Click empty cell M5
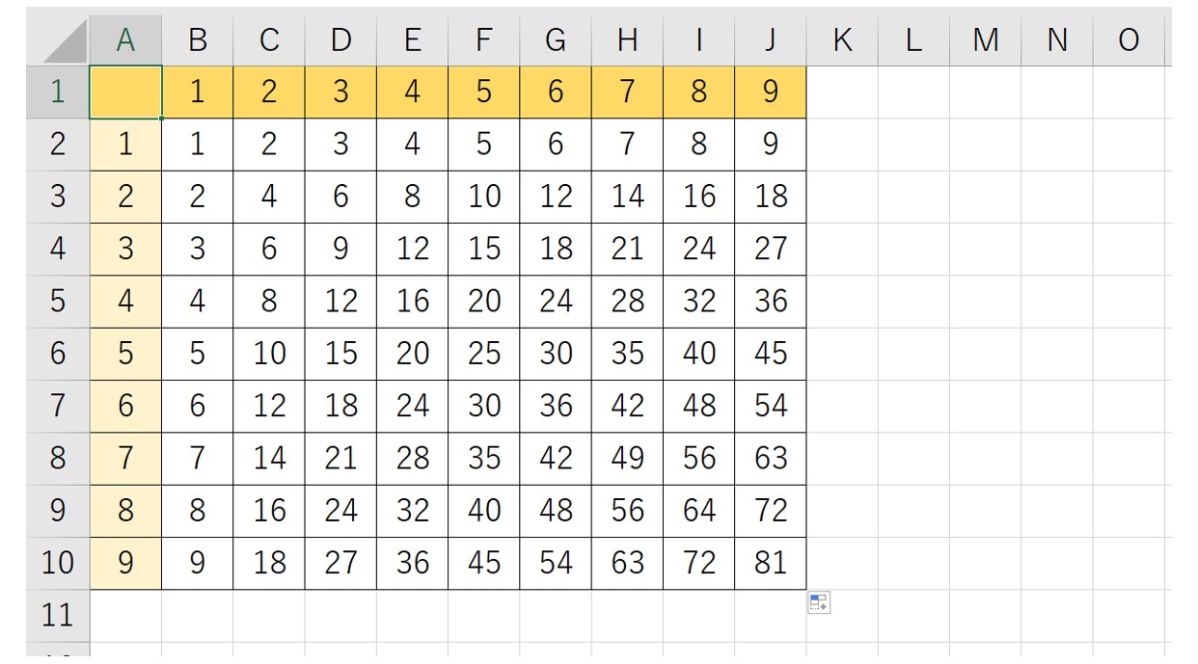The height and width of the screenshot is (664, 1198). [985, 302]
